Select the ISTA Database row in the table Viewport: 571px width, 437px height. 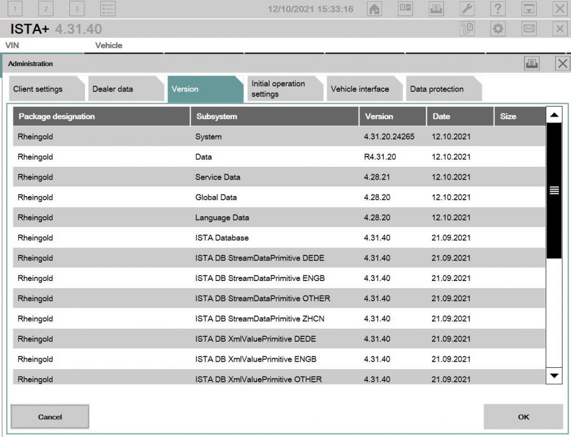[254, 238]
